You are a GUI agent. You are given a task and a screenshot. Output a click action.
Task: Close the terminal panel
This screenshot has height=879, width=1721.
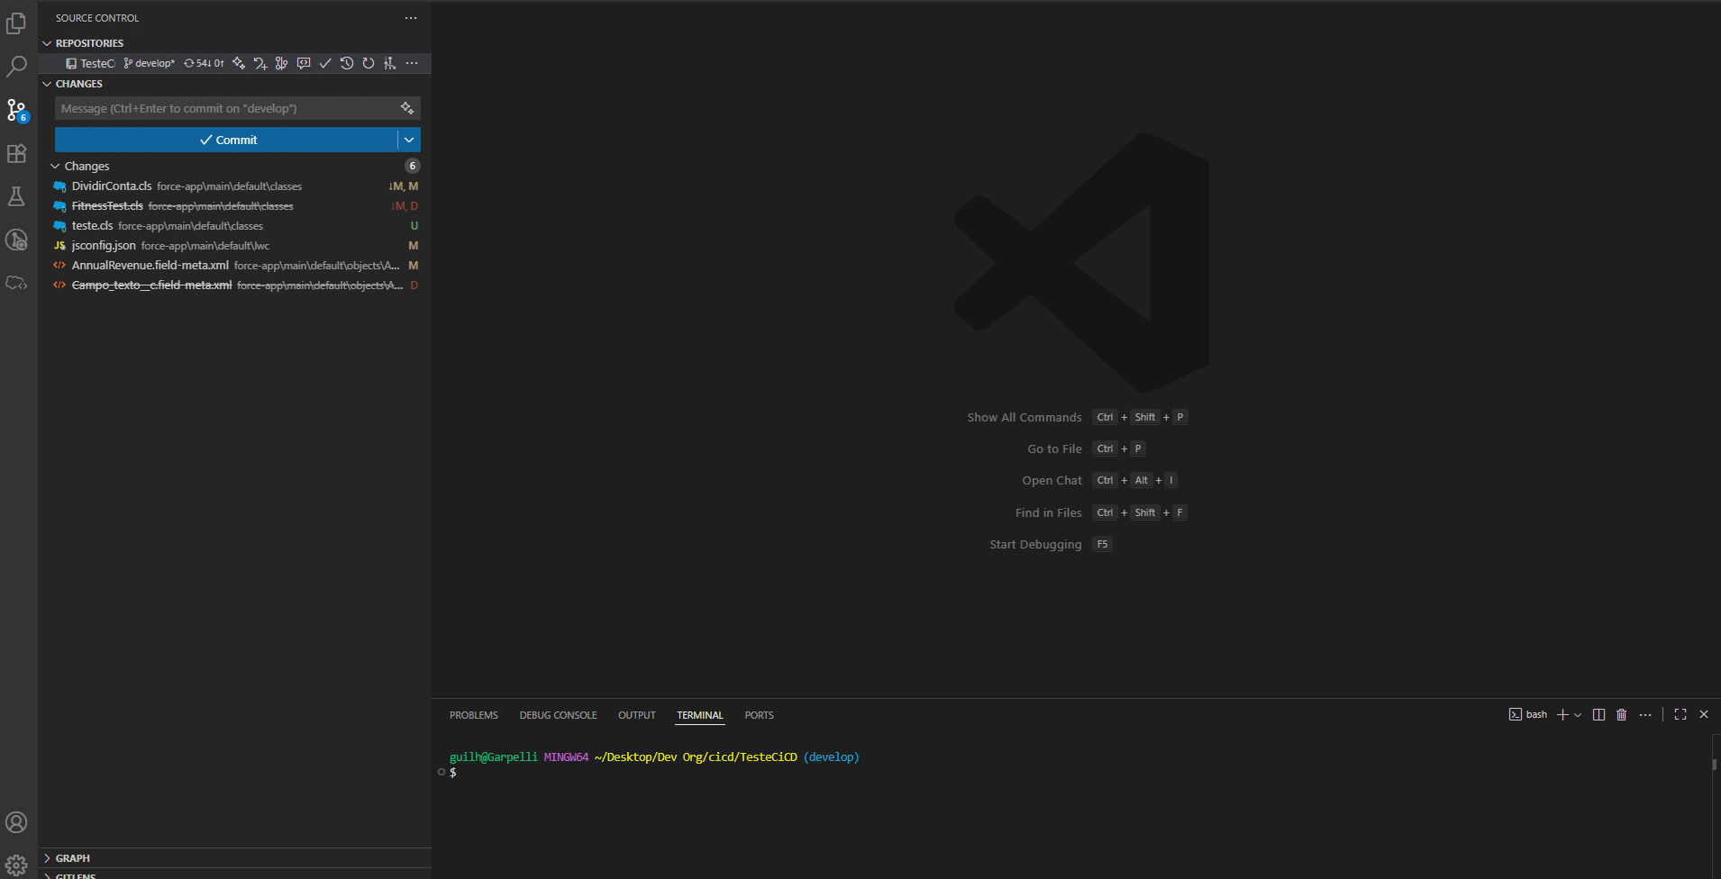[x=1704, y=714]
